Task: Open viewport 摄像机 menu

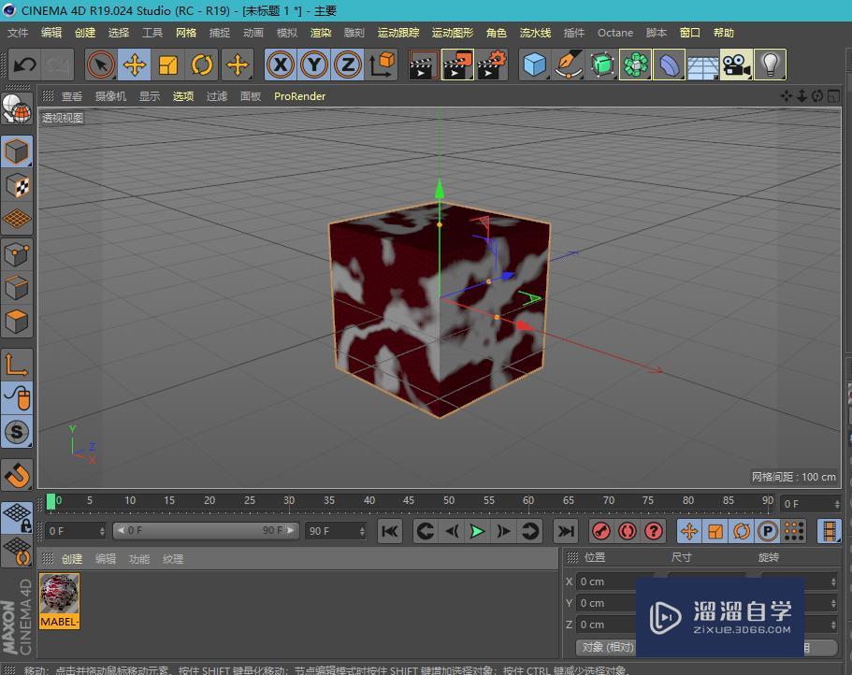Action: (110, 96)
